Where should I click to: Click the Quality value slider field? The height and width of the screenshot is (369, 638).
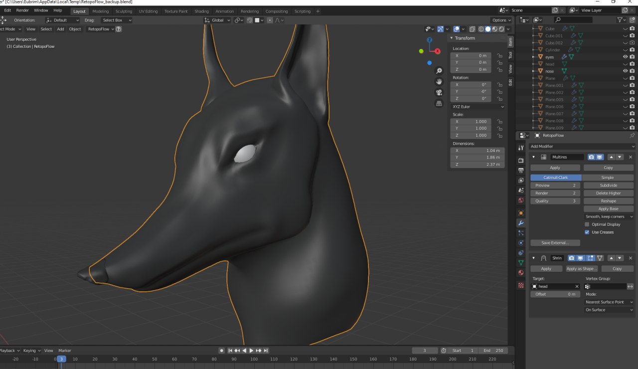coord(555,201)
